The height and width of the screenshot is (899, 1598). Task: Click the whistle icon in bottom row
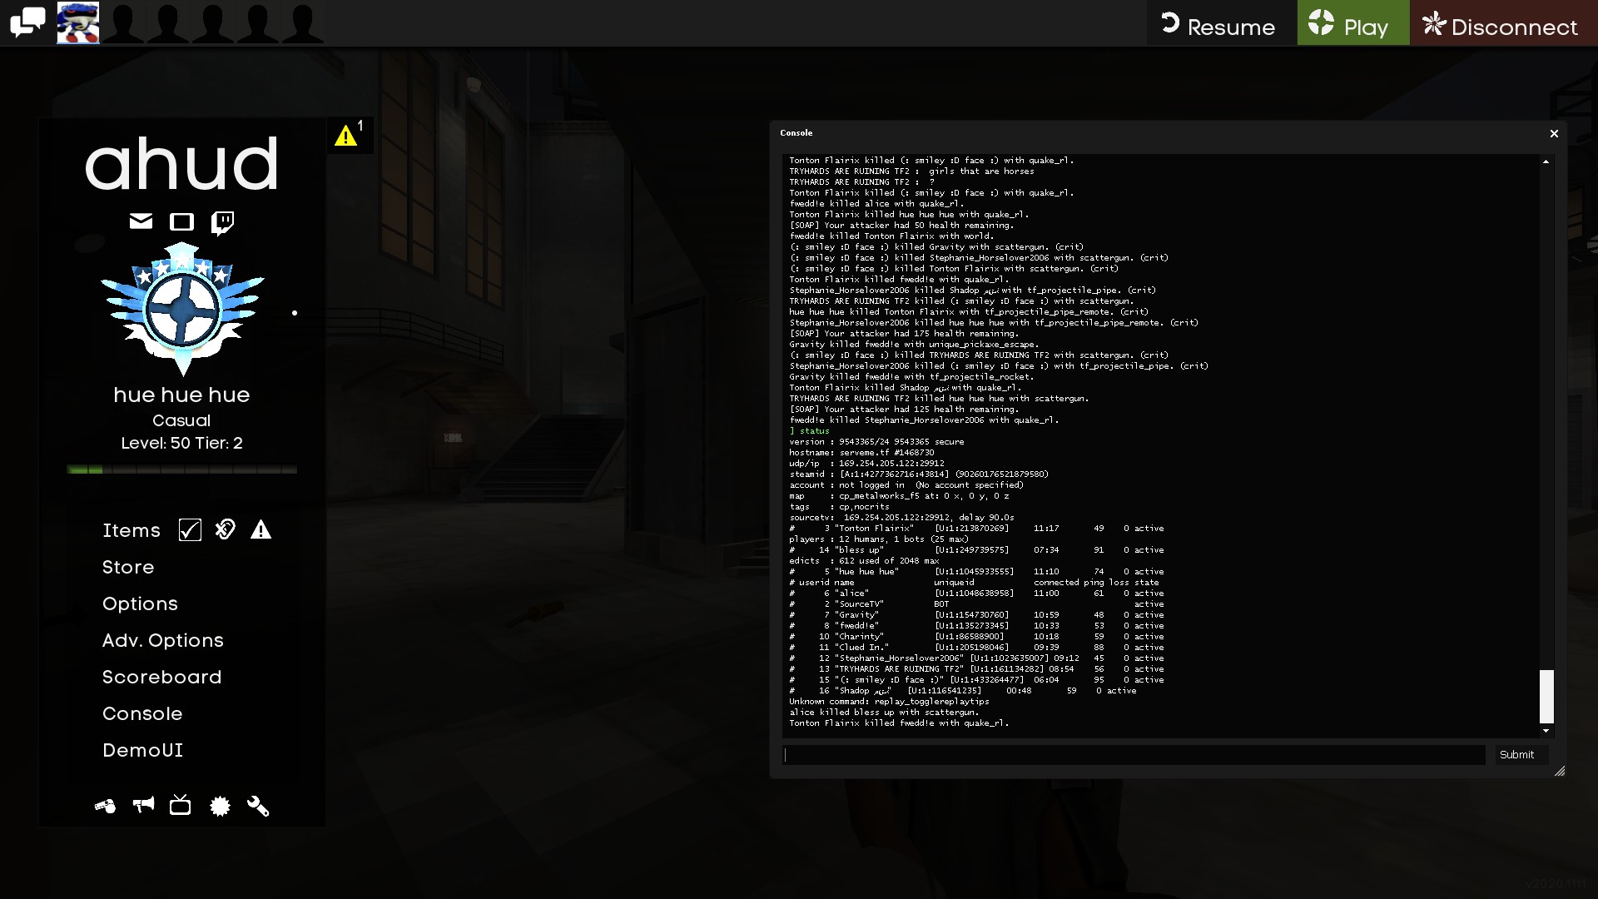pos(105,806)
